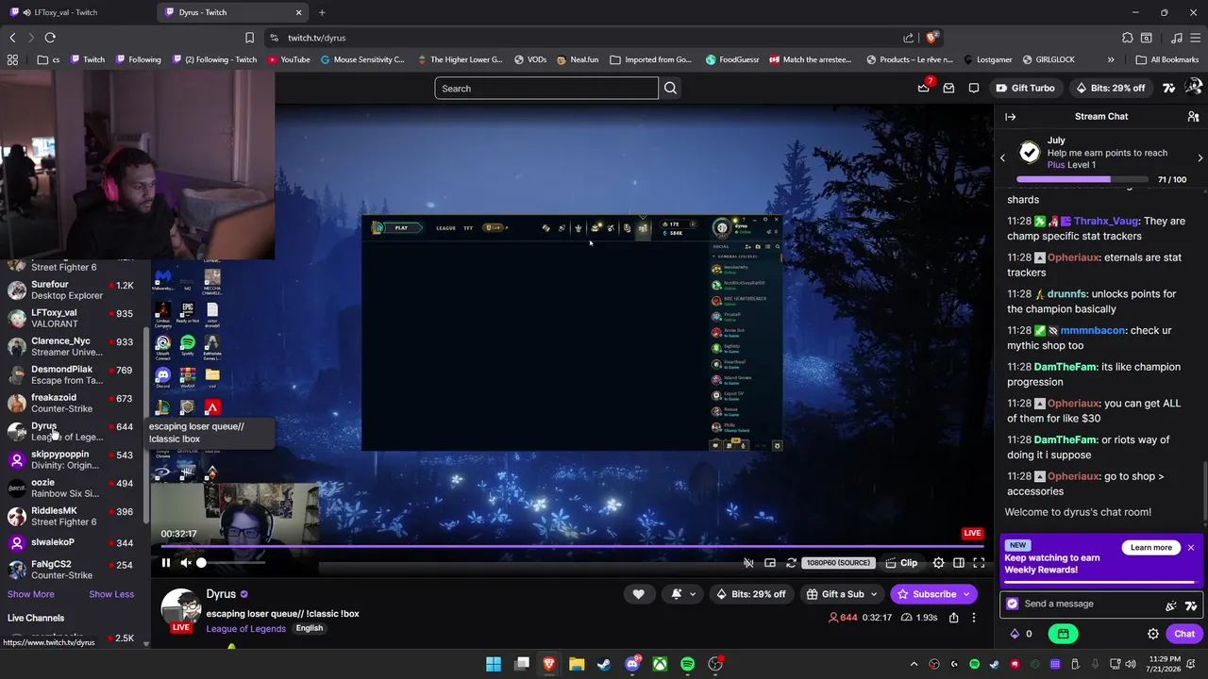Open the Neal.fun bookmark
Screen dimensions: 1208x679
[x=578, y=59]
